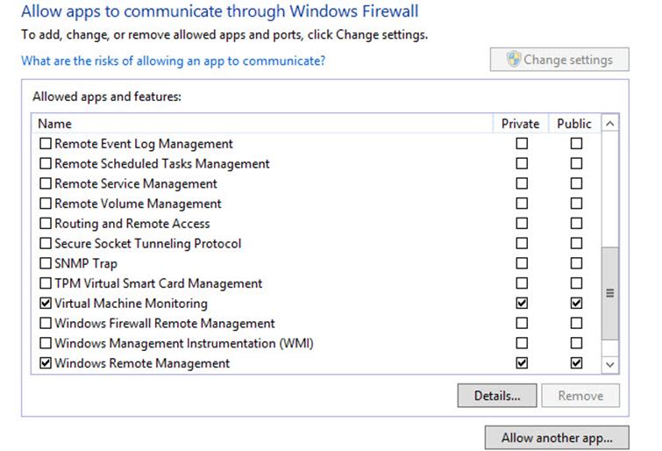The width and height of the screenshot is (662, 451).
Task: Enable SNMP Trap Public checkbox
Action: point(576,263)
